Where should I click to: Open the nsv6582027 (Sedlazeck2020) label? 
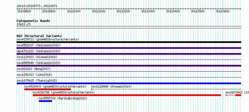click(39, 45)
